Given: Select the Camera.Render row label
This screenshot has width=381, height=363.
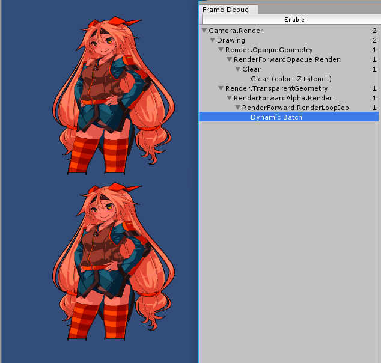Looking at the screenshot, I should [x=236, y=31].
